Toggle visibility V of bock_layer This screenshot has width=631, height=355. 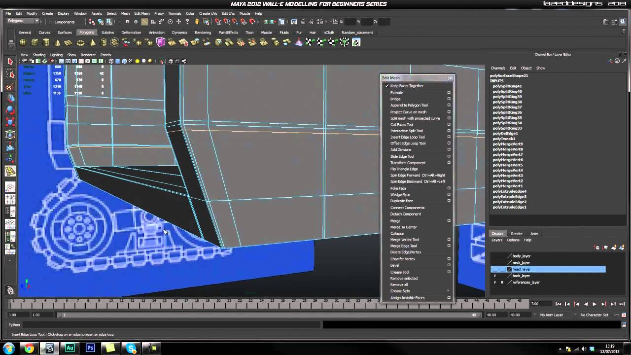pos(495,276)
